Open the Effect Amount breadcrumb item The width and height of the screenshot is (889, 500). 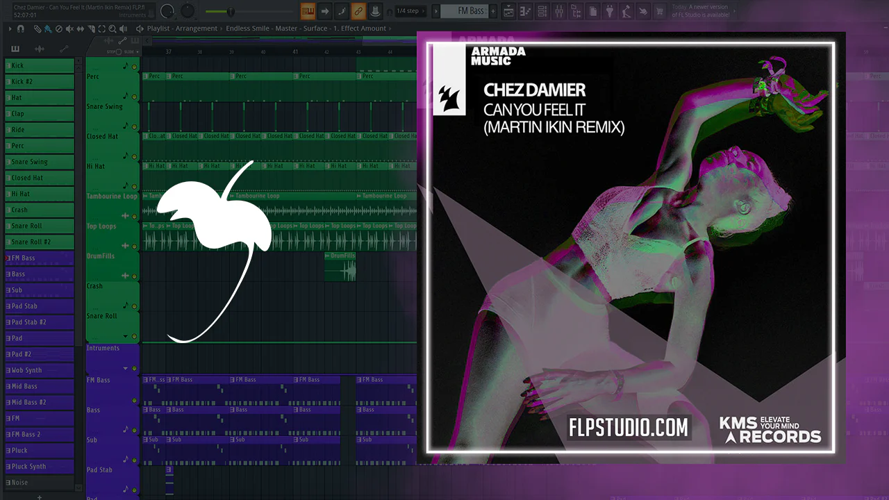(359, 28)
